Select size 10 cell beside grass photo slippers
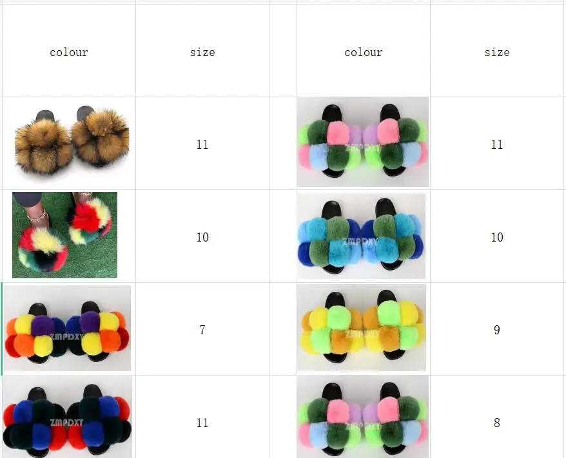 tap(202, 236)
